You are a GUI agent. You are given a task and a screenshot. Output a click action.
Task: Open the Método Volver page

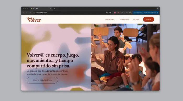click(124, 19)
